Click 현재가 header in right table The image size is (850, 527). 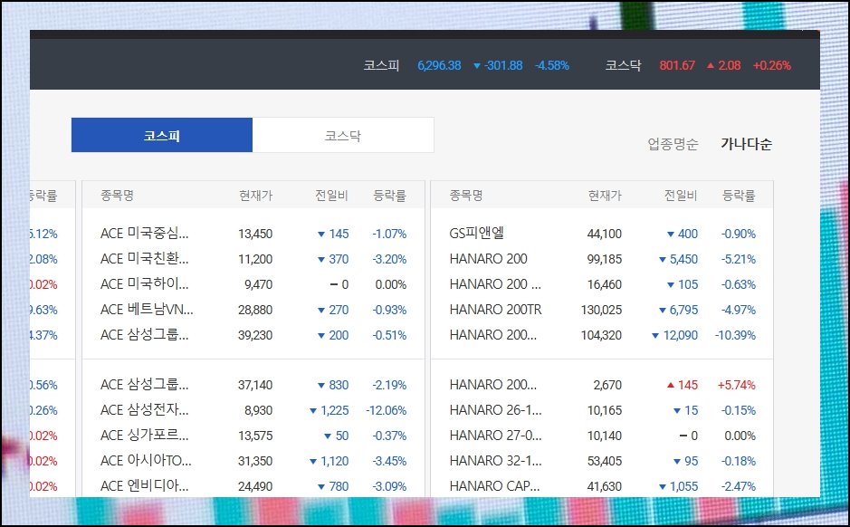tap(605, 196)
